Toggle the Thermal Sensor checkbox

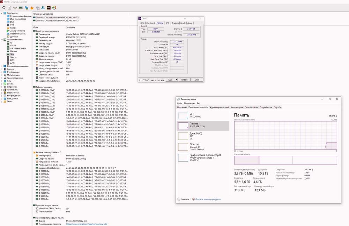pos(37,211)
